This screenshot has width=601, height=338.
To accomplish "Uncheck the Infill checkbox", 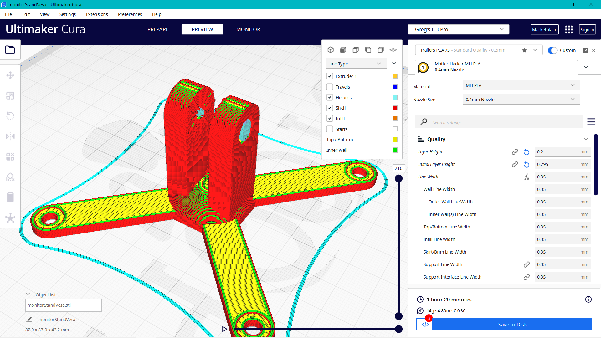I will coord(330,118).
